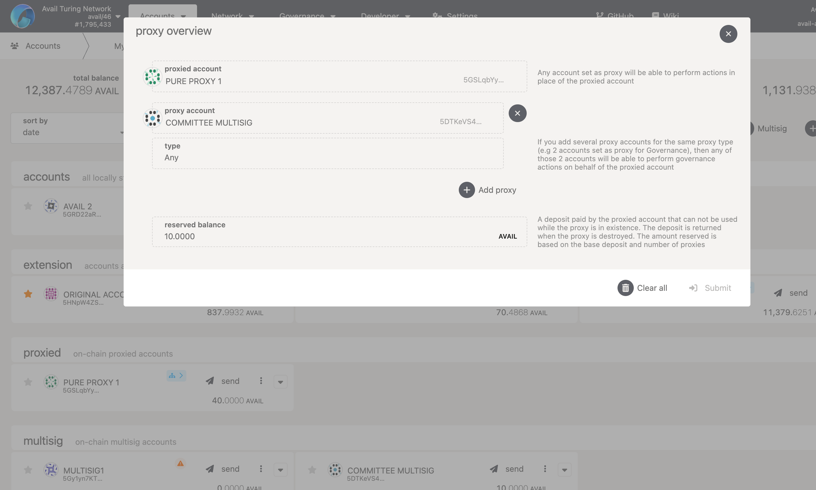Expand the MULTISIG1 row dropdown arrow
This screenshot has width=816, height=490.
pos(280,470)
